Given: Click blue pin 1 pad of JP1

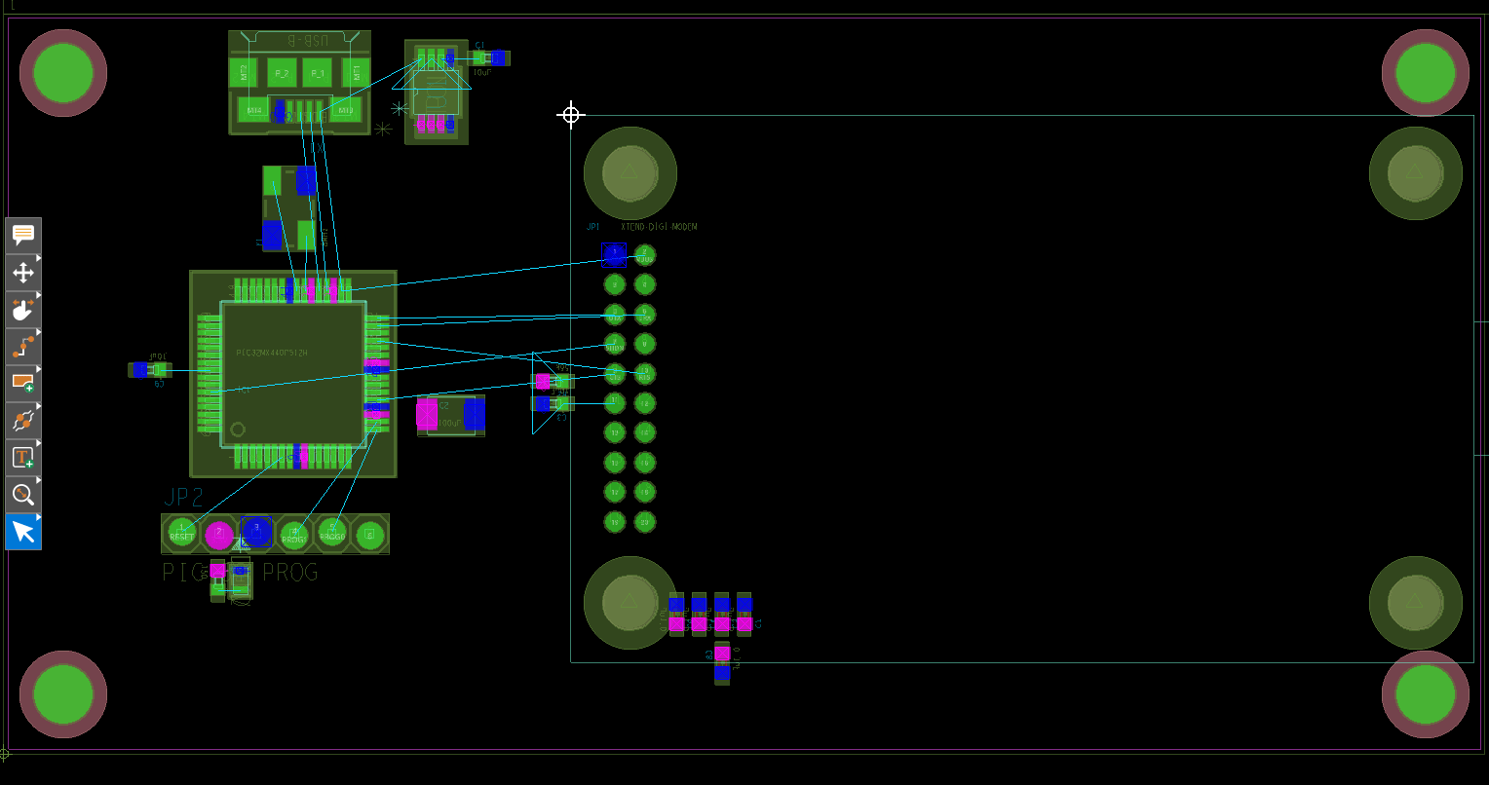Looking at the screenshot, I should click(614, 254).
